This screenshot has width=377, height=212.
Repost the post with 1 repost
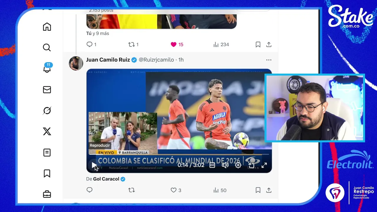133,44
